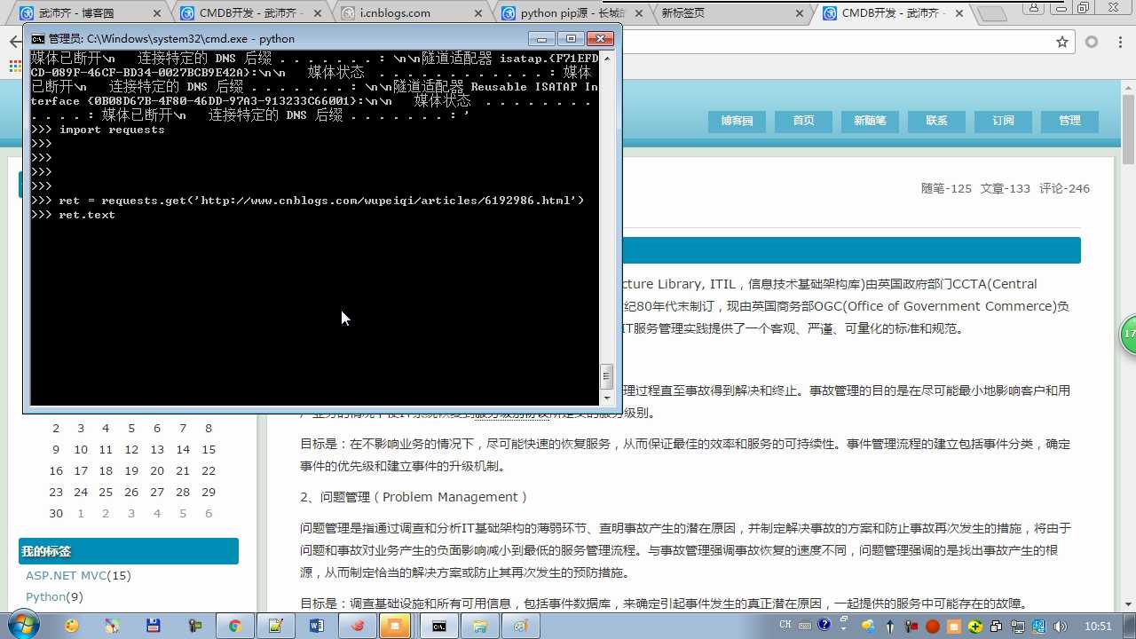The height and width of the screenshot is (639, 1136).
Task: Open the Chrome apps grid shortcut
Action: coord(15,66)
